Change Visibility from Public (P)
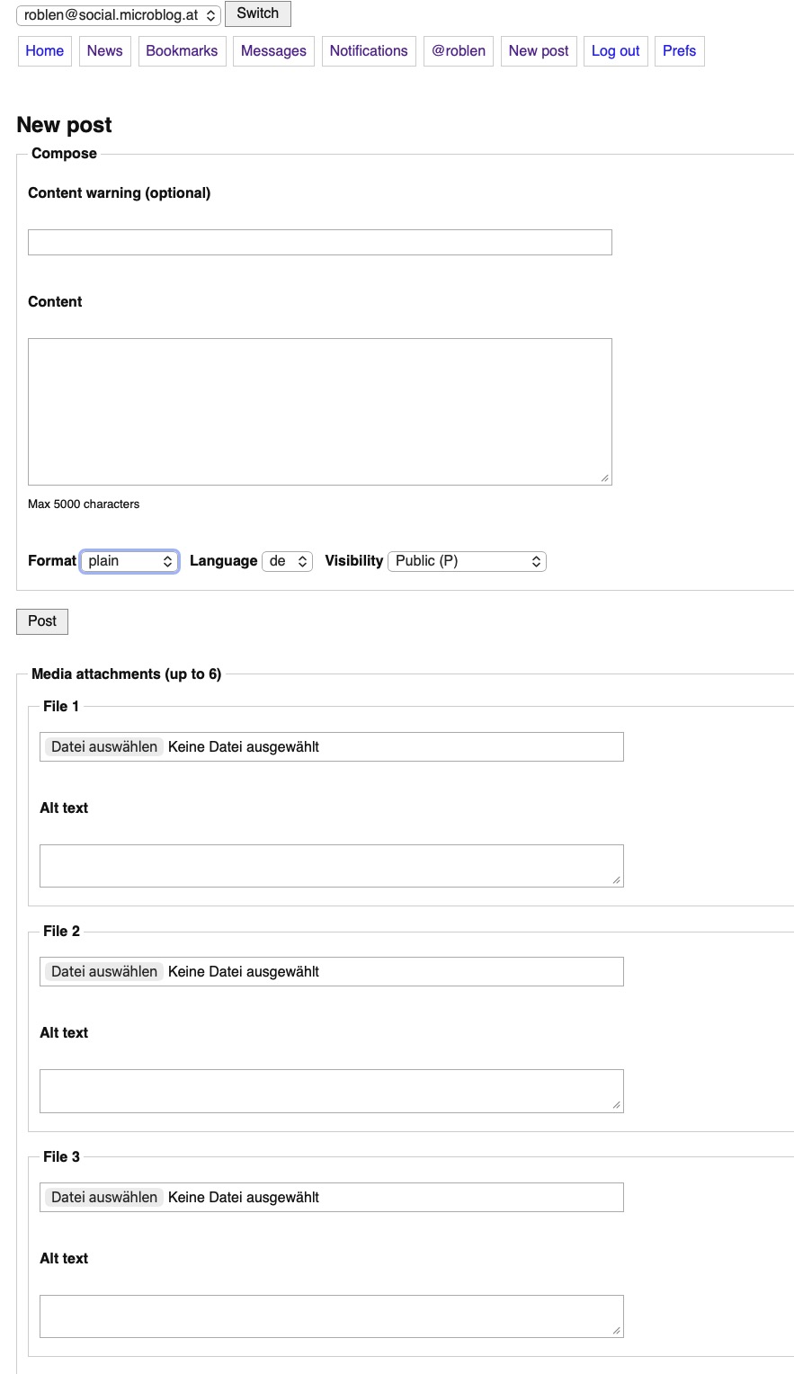Image resolution: width=794 pixels, height=1374 pixels. point(468,561)
